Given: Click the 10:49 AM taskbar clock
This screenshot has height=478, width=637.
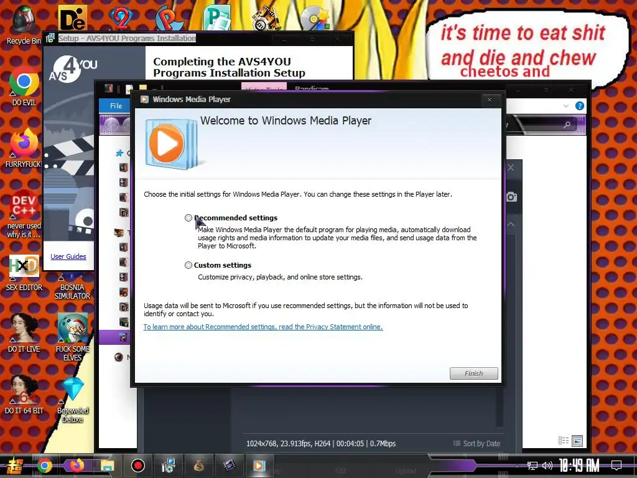Looking at the screenshot, I should click(579, 466).
